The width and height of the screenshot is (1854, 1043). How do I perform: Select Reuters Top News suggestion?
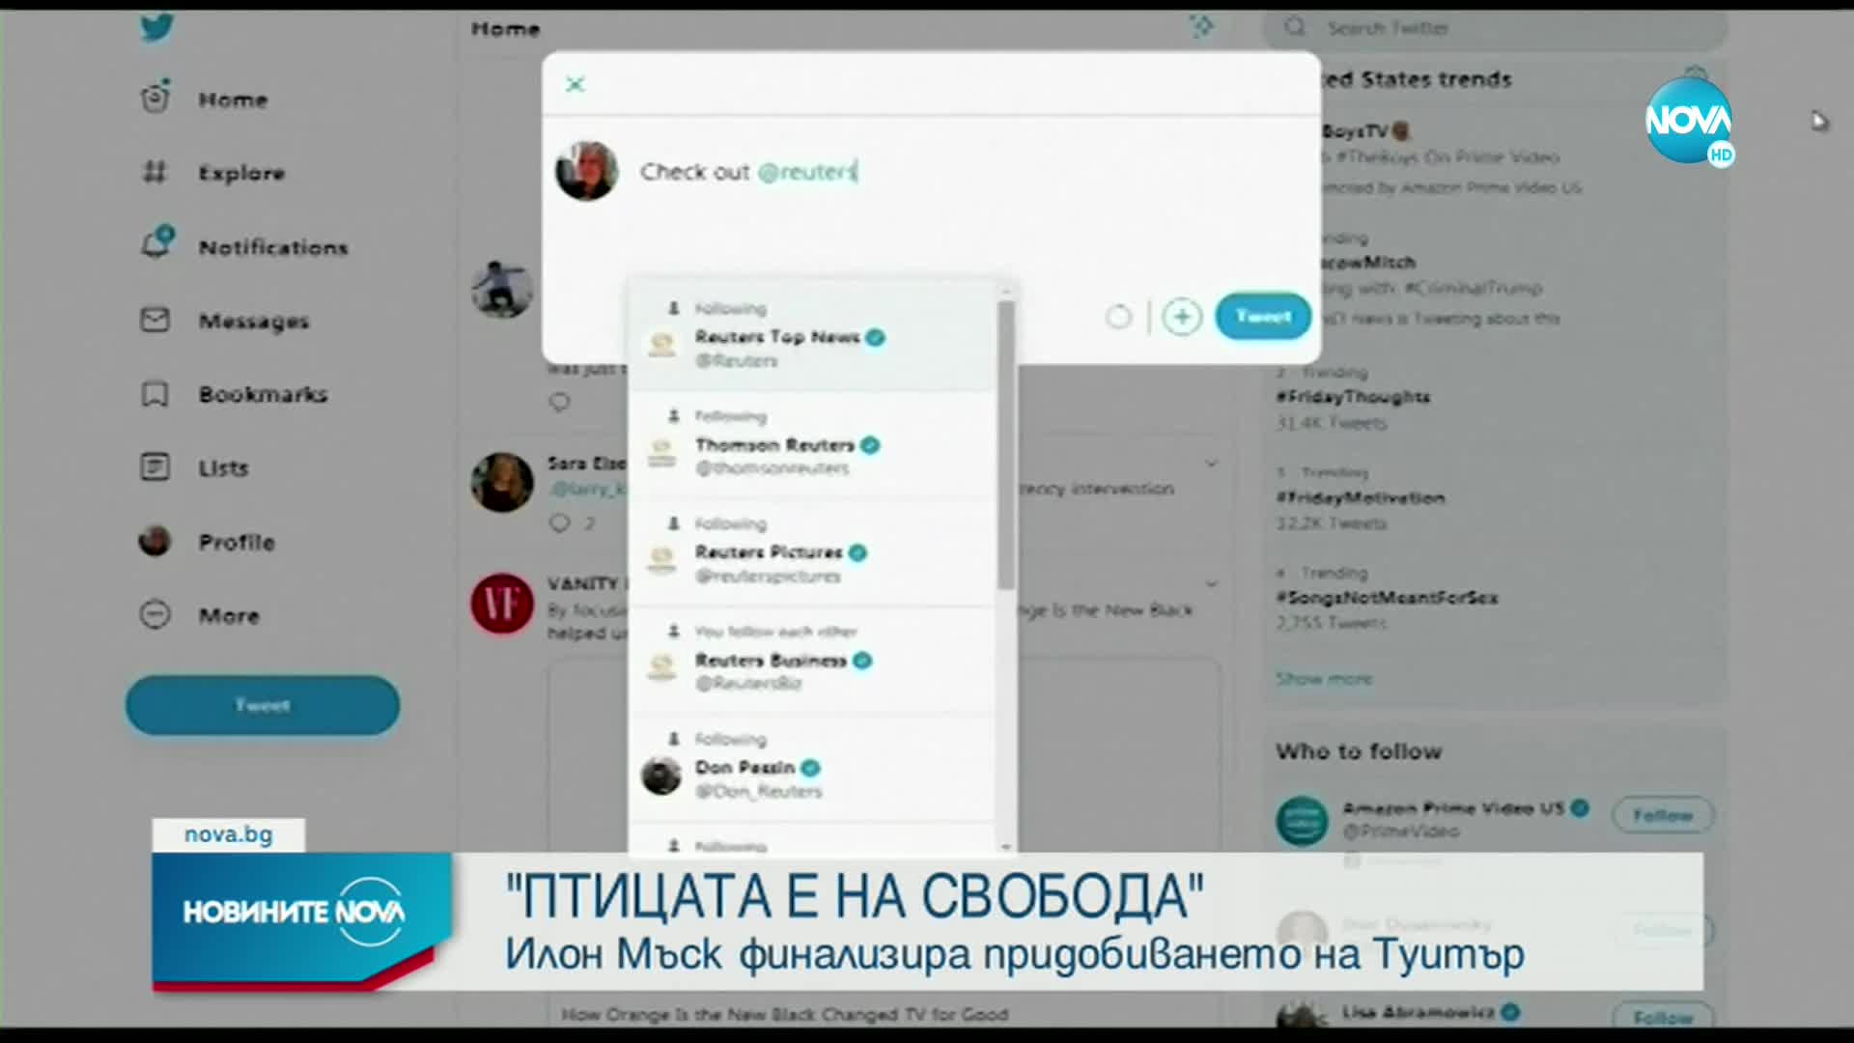coord(813,336)
